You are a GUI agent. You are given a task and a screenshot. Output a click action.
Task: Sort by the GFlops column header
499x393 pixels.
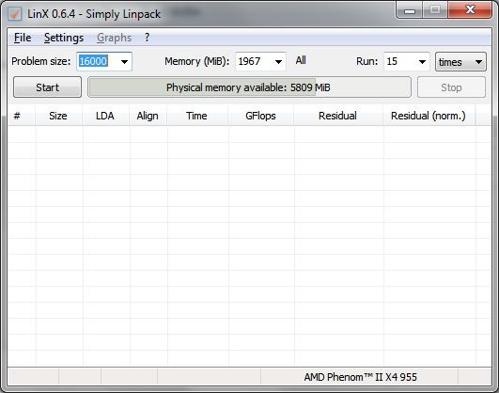(x=260, y=116)
